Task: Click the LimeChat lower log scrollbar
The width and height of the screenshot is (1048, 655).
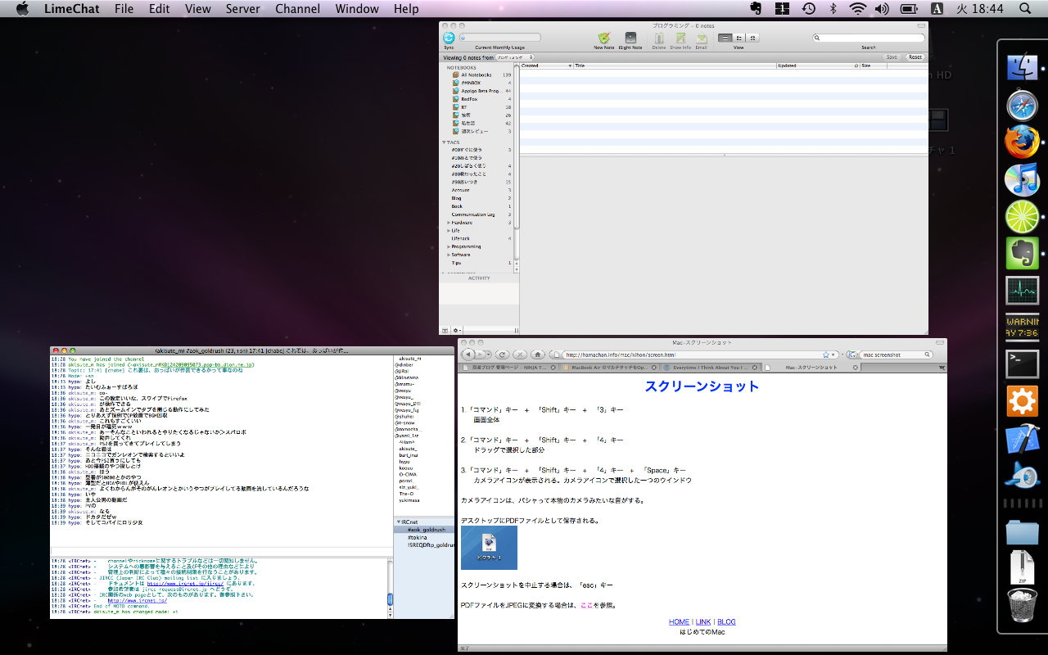Action: tap(390, 589)
